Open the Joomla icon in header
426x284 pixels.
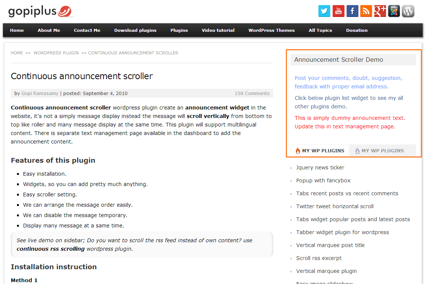[x=394, y=11]
